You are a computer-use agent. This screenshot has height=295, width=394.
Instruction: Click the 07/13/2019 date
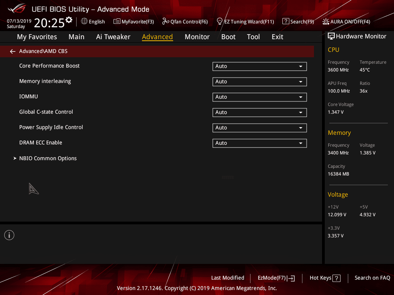click(19, 21)
